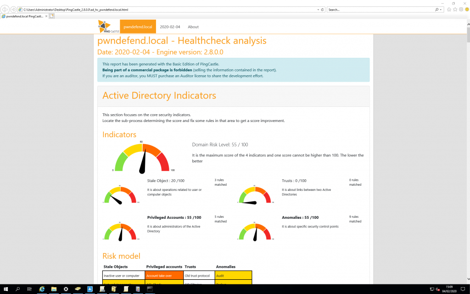
Task: Refresh the page using the refresh icon
Action: point(322,9)
